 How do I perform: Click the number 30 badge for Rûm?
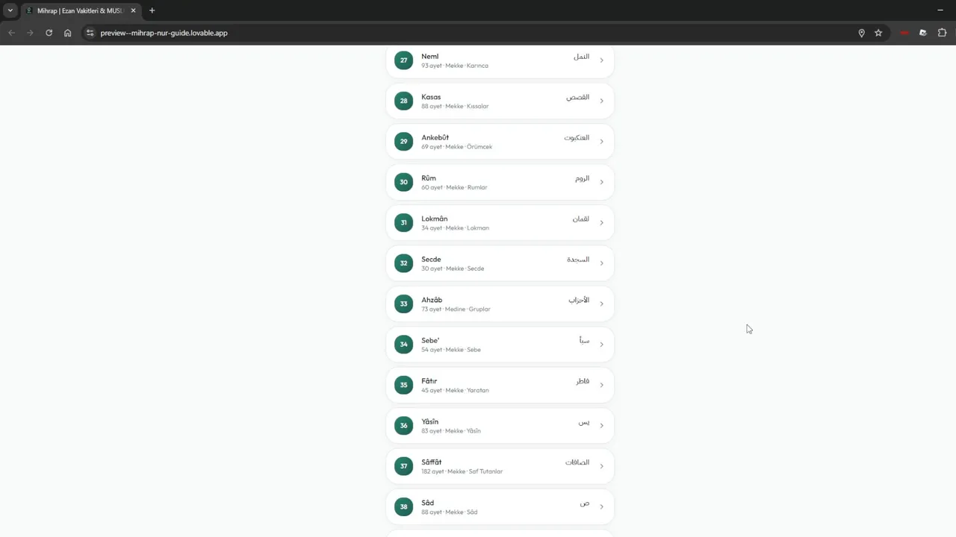point(403,182)
